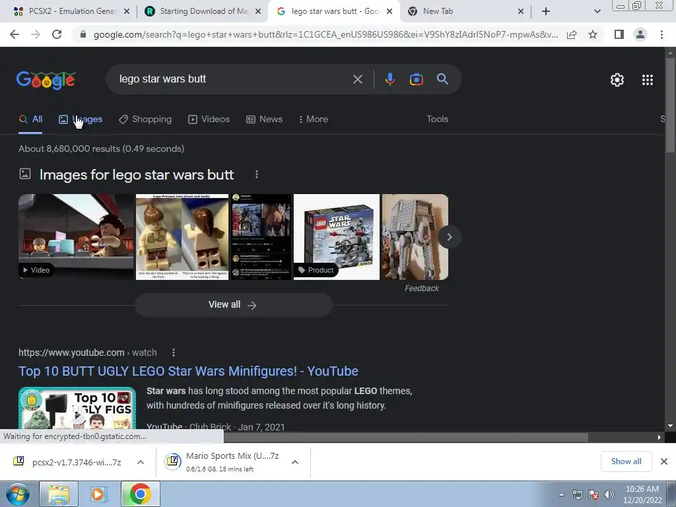Expand options for Mario Sports Mix download
The image size is (676, 507).
pos(295,462)
